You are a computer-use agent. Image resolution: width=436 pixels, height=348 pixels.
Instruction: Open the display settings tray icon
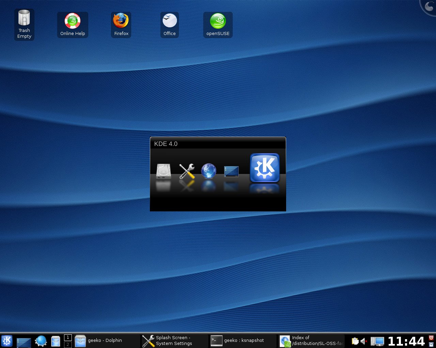(377, 341)
